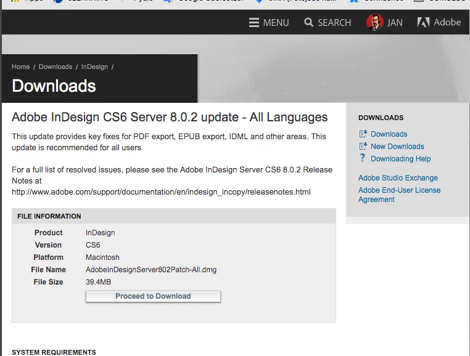Click the Adobe InDesign CS6 Server 8.0.2 title
This screenshot has width=470, height=356.
click(170, 117)
